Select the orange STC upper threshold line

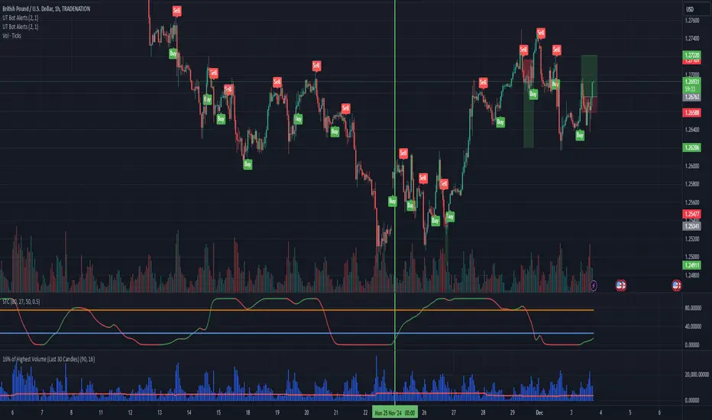[296, 310]
